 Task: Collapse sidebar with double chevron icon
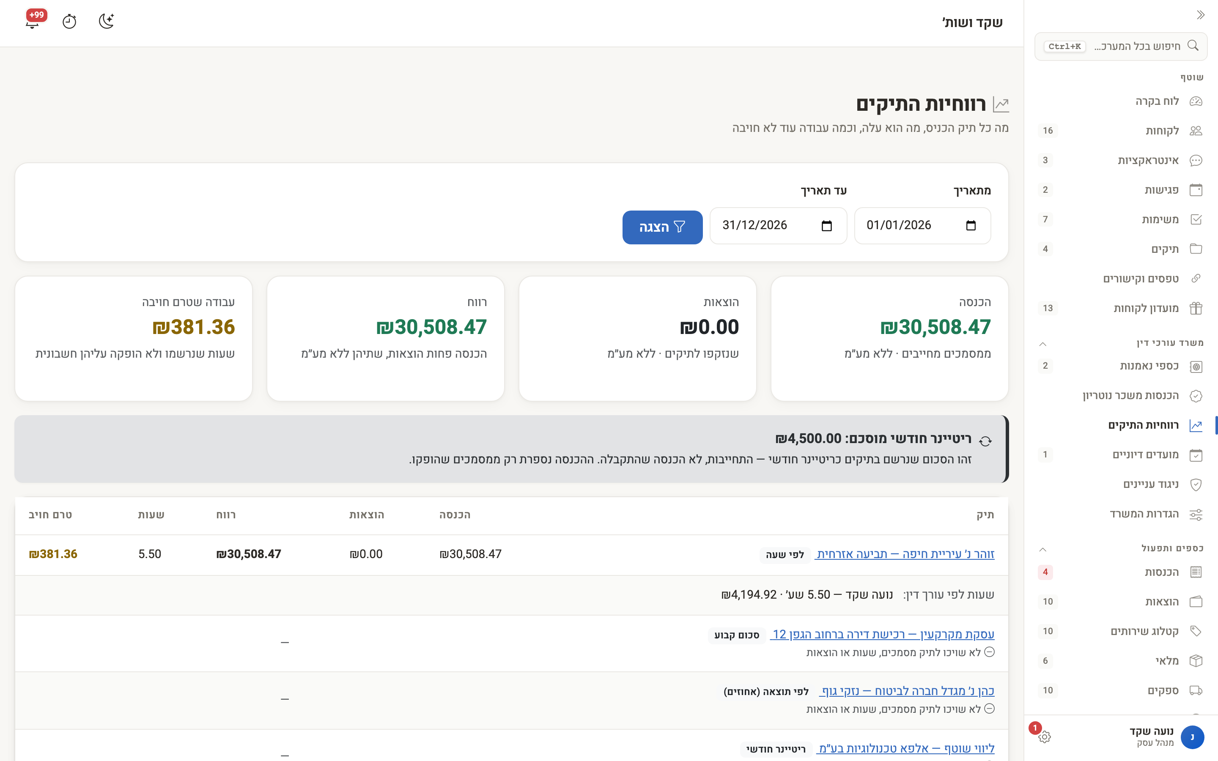pyautogui.click(x=1200, y=15)
